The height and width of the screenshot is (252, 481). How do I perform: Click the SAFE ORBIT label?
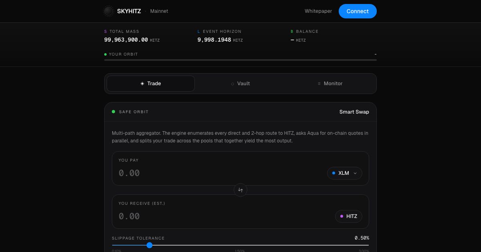(x=134, y=112)
